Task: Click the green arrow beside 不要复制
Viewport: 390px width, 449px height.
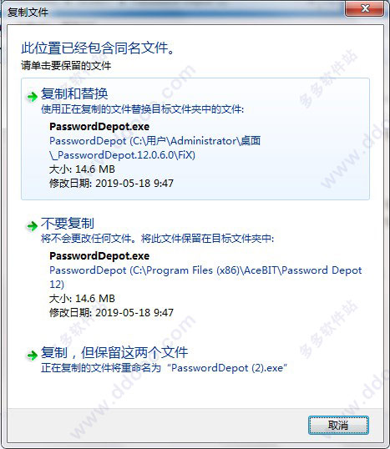Action: click(x=32, y=226)
